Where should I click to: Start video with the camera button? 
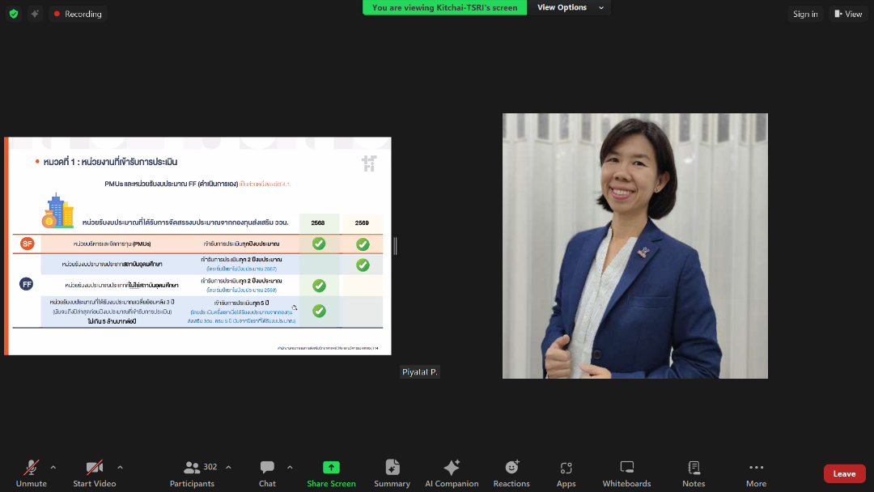tap(95, 473)
